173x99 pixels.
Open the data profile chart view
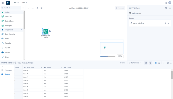146,63
